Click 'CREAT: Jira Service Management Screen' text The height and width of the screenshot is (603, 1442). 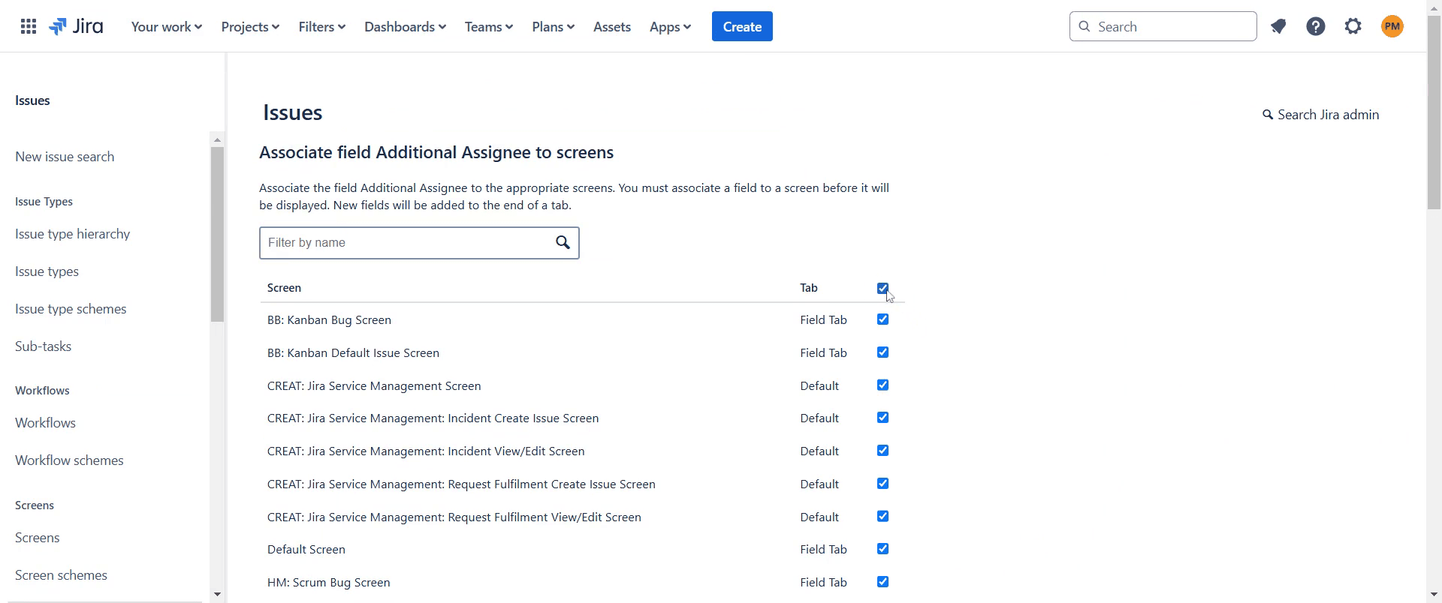(374, 386)
